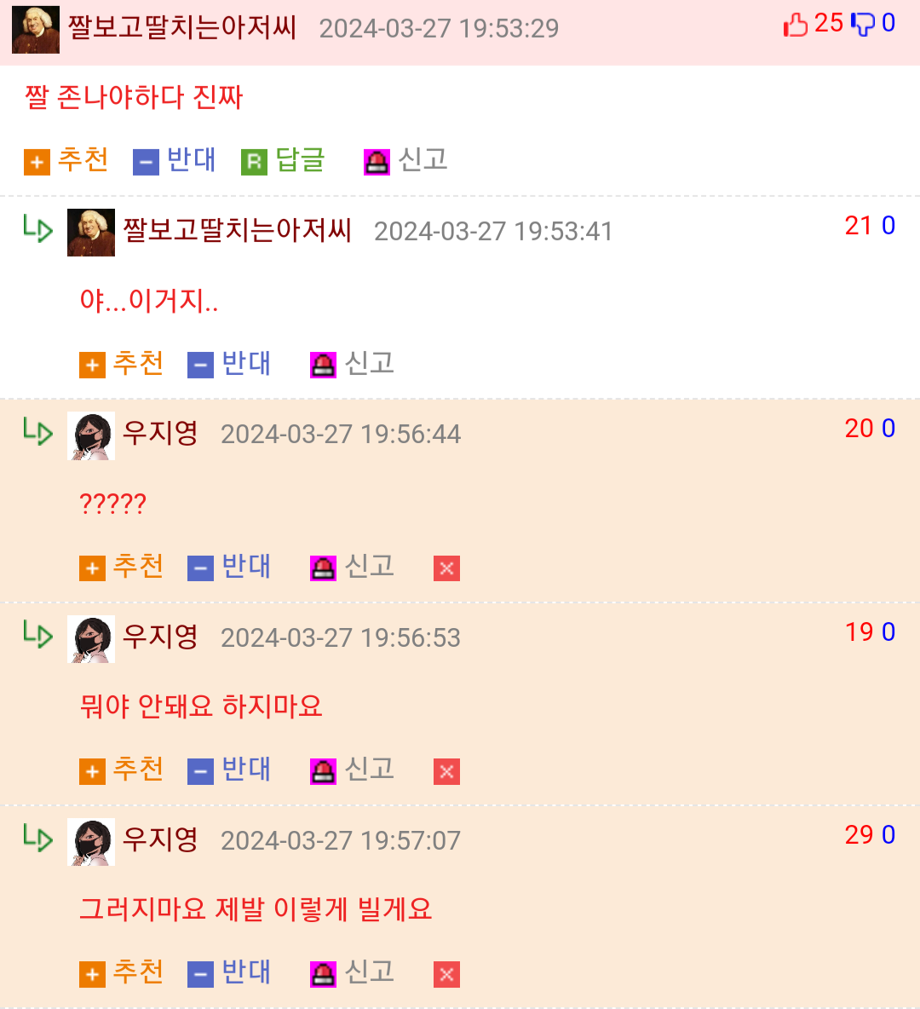This screenshot has width=920, height=1009.
Task: Click thumbs-down icon on top comment
Action: (863, 25)
